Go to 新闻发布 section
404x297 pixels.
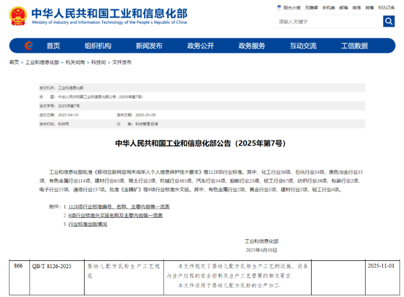pyautogui.click(x=149, y=46)
